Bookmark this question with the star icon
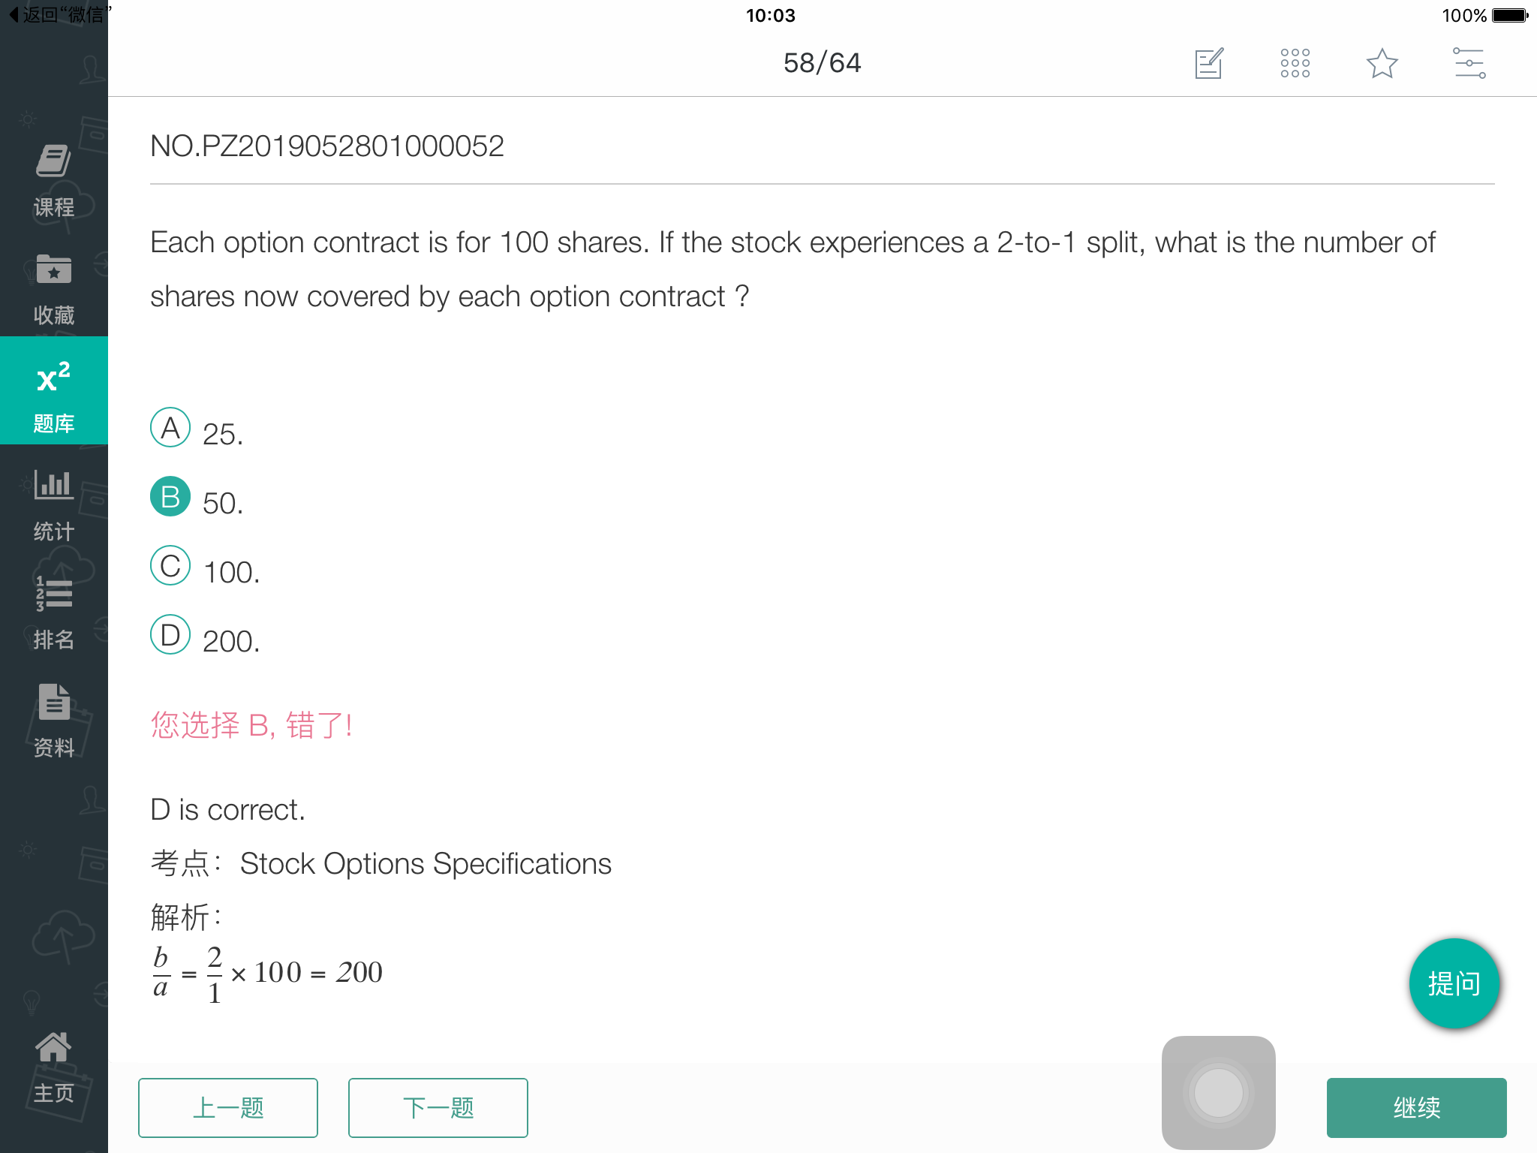1537x1153 pixels. click(1382, 63)
